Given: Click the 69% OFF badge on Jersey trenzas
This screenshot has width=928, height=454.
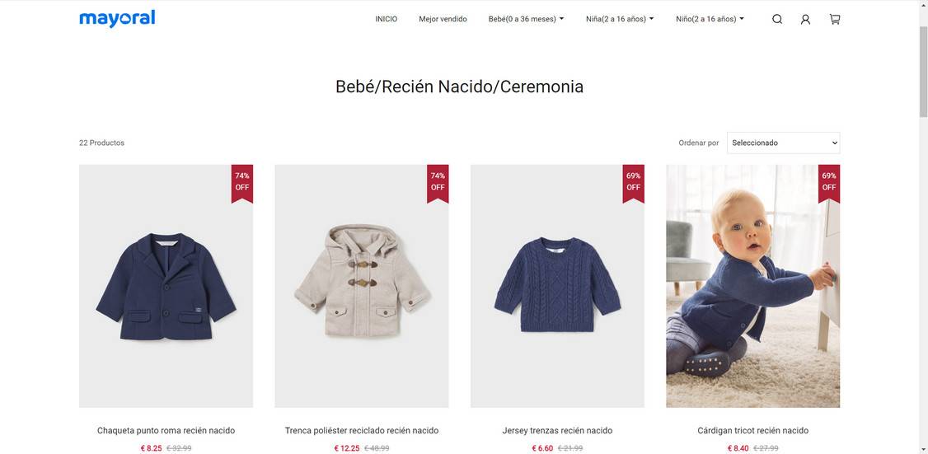Looking at the screenshot, I should click(x=633, y=183).
